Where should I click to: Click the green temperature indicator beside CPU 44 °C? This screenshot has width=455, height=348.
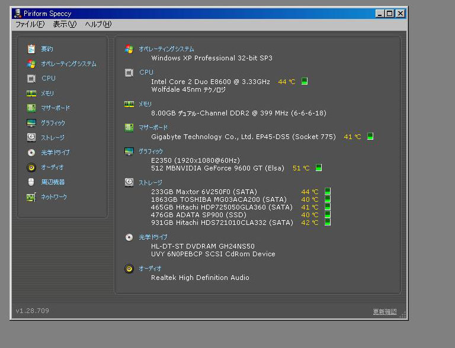(305, 81)
